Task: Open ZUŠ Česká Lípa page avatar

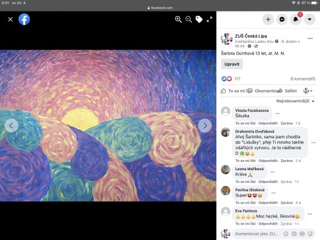Action: [x=227, y=39]
